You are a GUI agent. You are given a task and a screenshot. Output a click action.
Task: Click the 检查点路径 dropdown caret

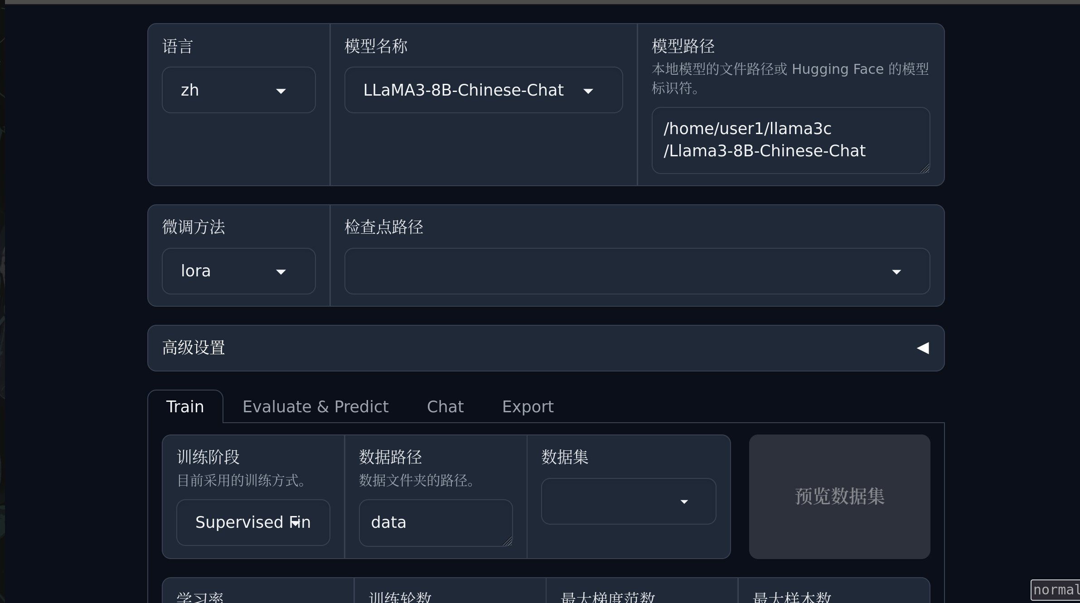[896, 272]
